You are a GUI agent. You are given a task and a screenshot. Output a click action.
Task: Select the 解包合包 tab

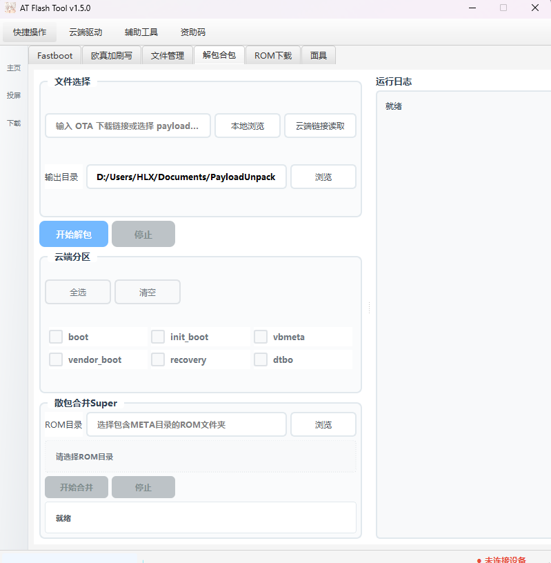[219, 55]
